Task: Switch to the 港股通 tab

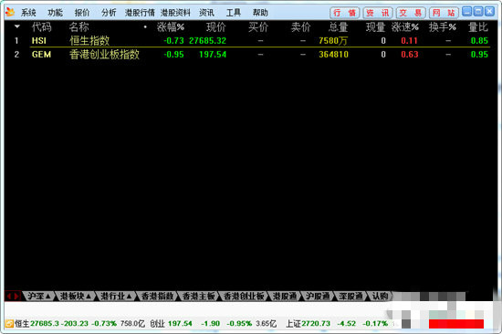Action: point(285,297)
